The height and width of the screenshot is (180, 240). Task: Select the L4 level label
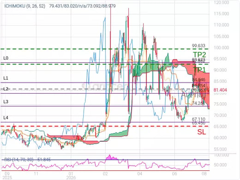pyautogui.click(x=6, y=118)
